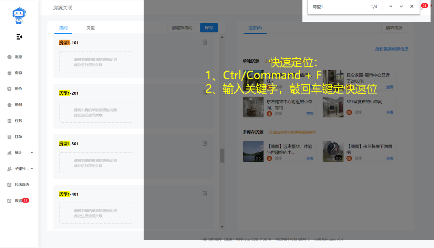Expand the 统计 submenu chevron
Image resolution: width=434 pixels, height=248 pixels.
[x=32, y=152]
